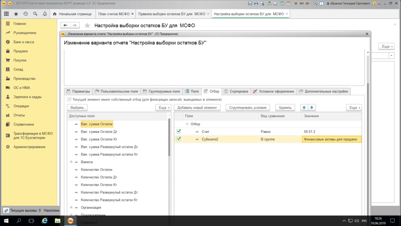Uncheck the Субконто2 filter row checkbox
This screenshot has height=226, width=401.
pyautogui.click(x=179, y=139)
